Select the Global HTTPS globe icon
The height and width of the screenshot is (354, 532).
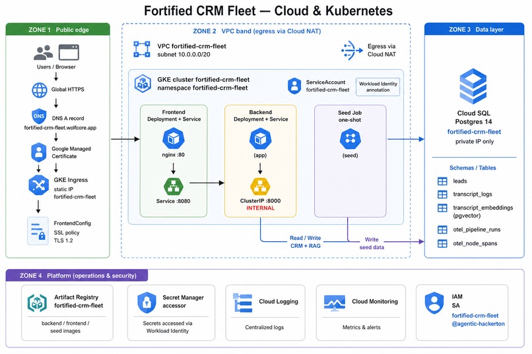pyautogui.click(x=40, y=90)
